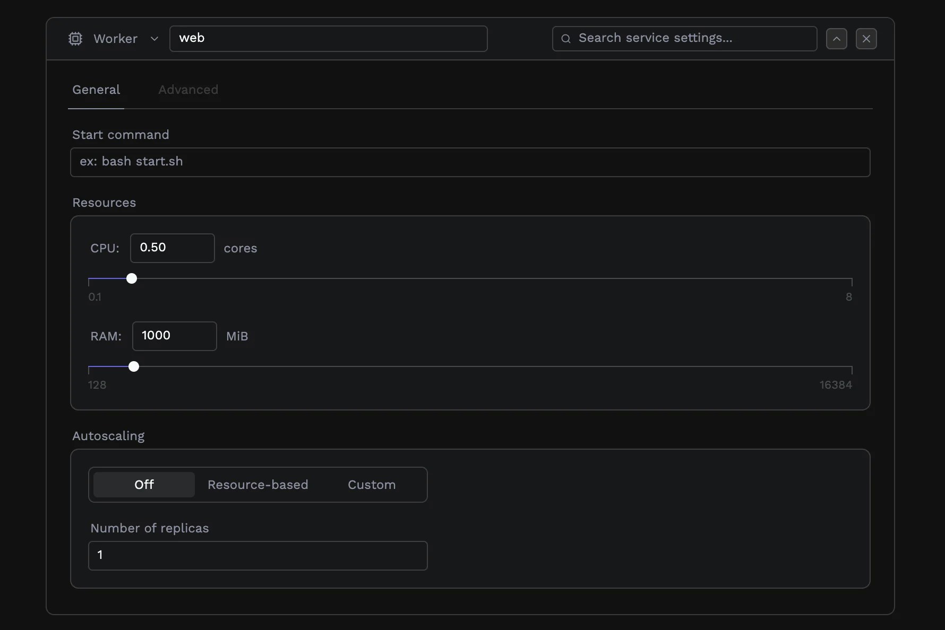The width and height of the screenshot is (945, 630).
Task: Click the Number of replicas input
Action: 258,555
